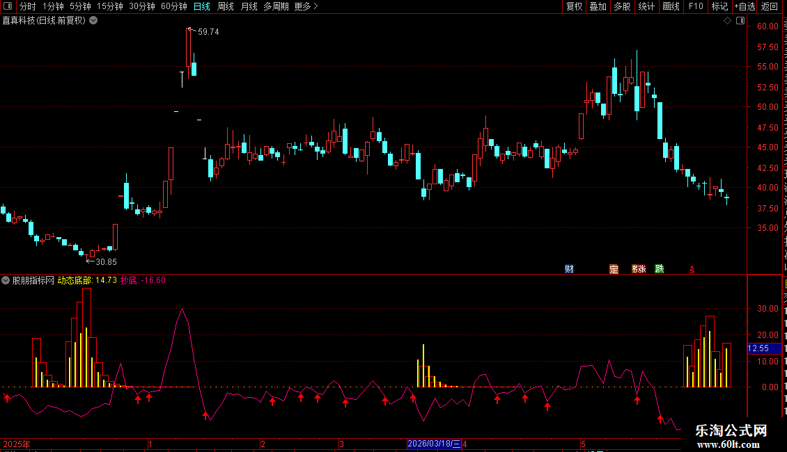Image resolution: width=787 pixels, height=452 pixels.
Task: Click the 50.00 price axis label
Action: pyautogui.click(x=768, y=106)
